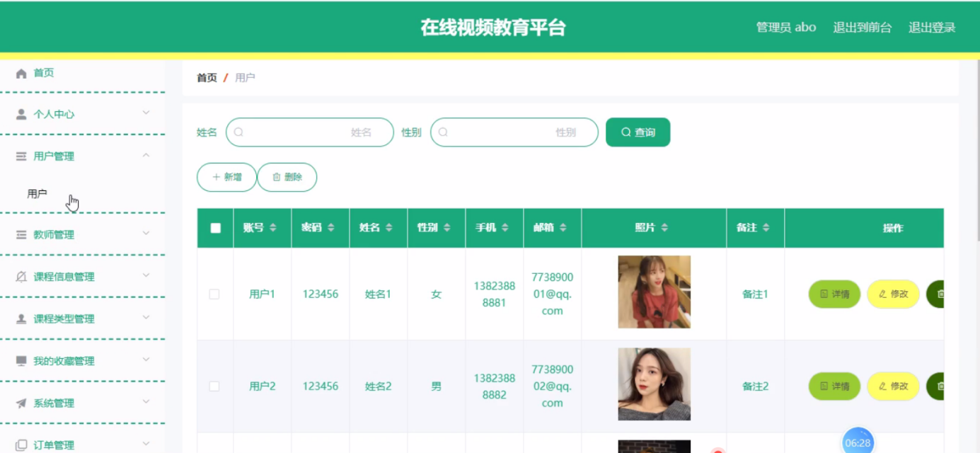Click the paper plane icon beside 系统管理
980x453 pixels.
coord(21,403)
